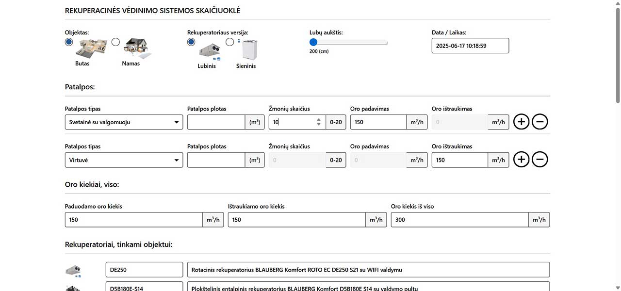Click the Rotacinis rekuperatorius BLAUBERG description
This screenshot has width=621, height=291.
click(368, 270)
